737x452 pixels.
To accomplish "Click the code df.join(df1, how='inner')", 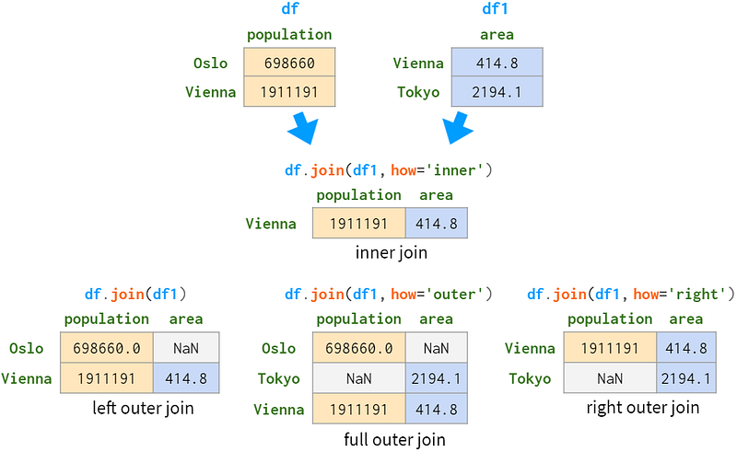I will (x=388, y=170).
